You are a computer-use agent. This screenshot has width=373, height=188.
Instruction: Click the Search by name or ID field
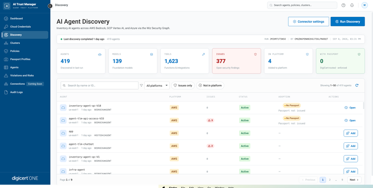[x=99, y=85]
